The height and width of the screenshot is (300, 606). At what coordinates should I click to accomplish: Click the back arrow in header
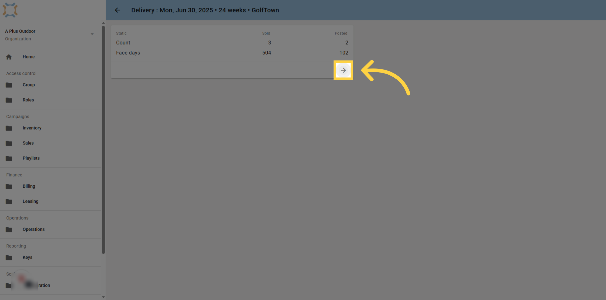117,10
